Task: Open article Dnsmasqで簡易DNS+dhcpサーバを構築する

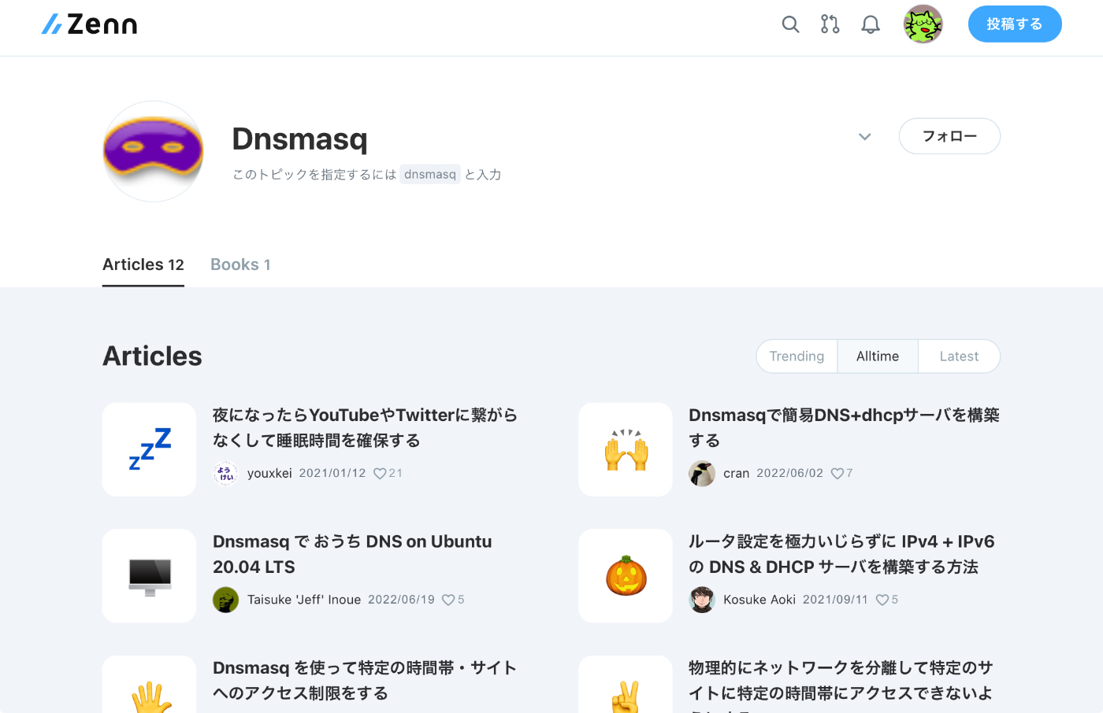Action: tap(844, 427)
